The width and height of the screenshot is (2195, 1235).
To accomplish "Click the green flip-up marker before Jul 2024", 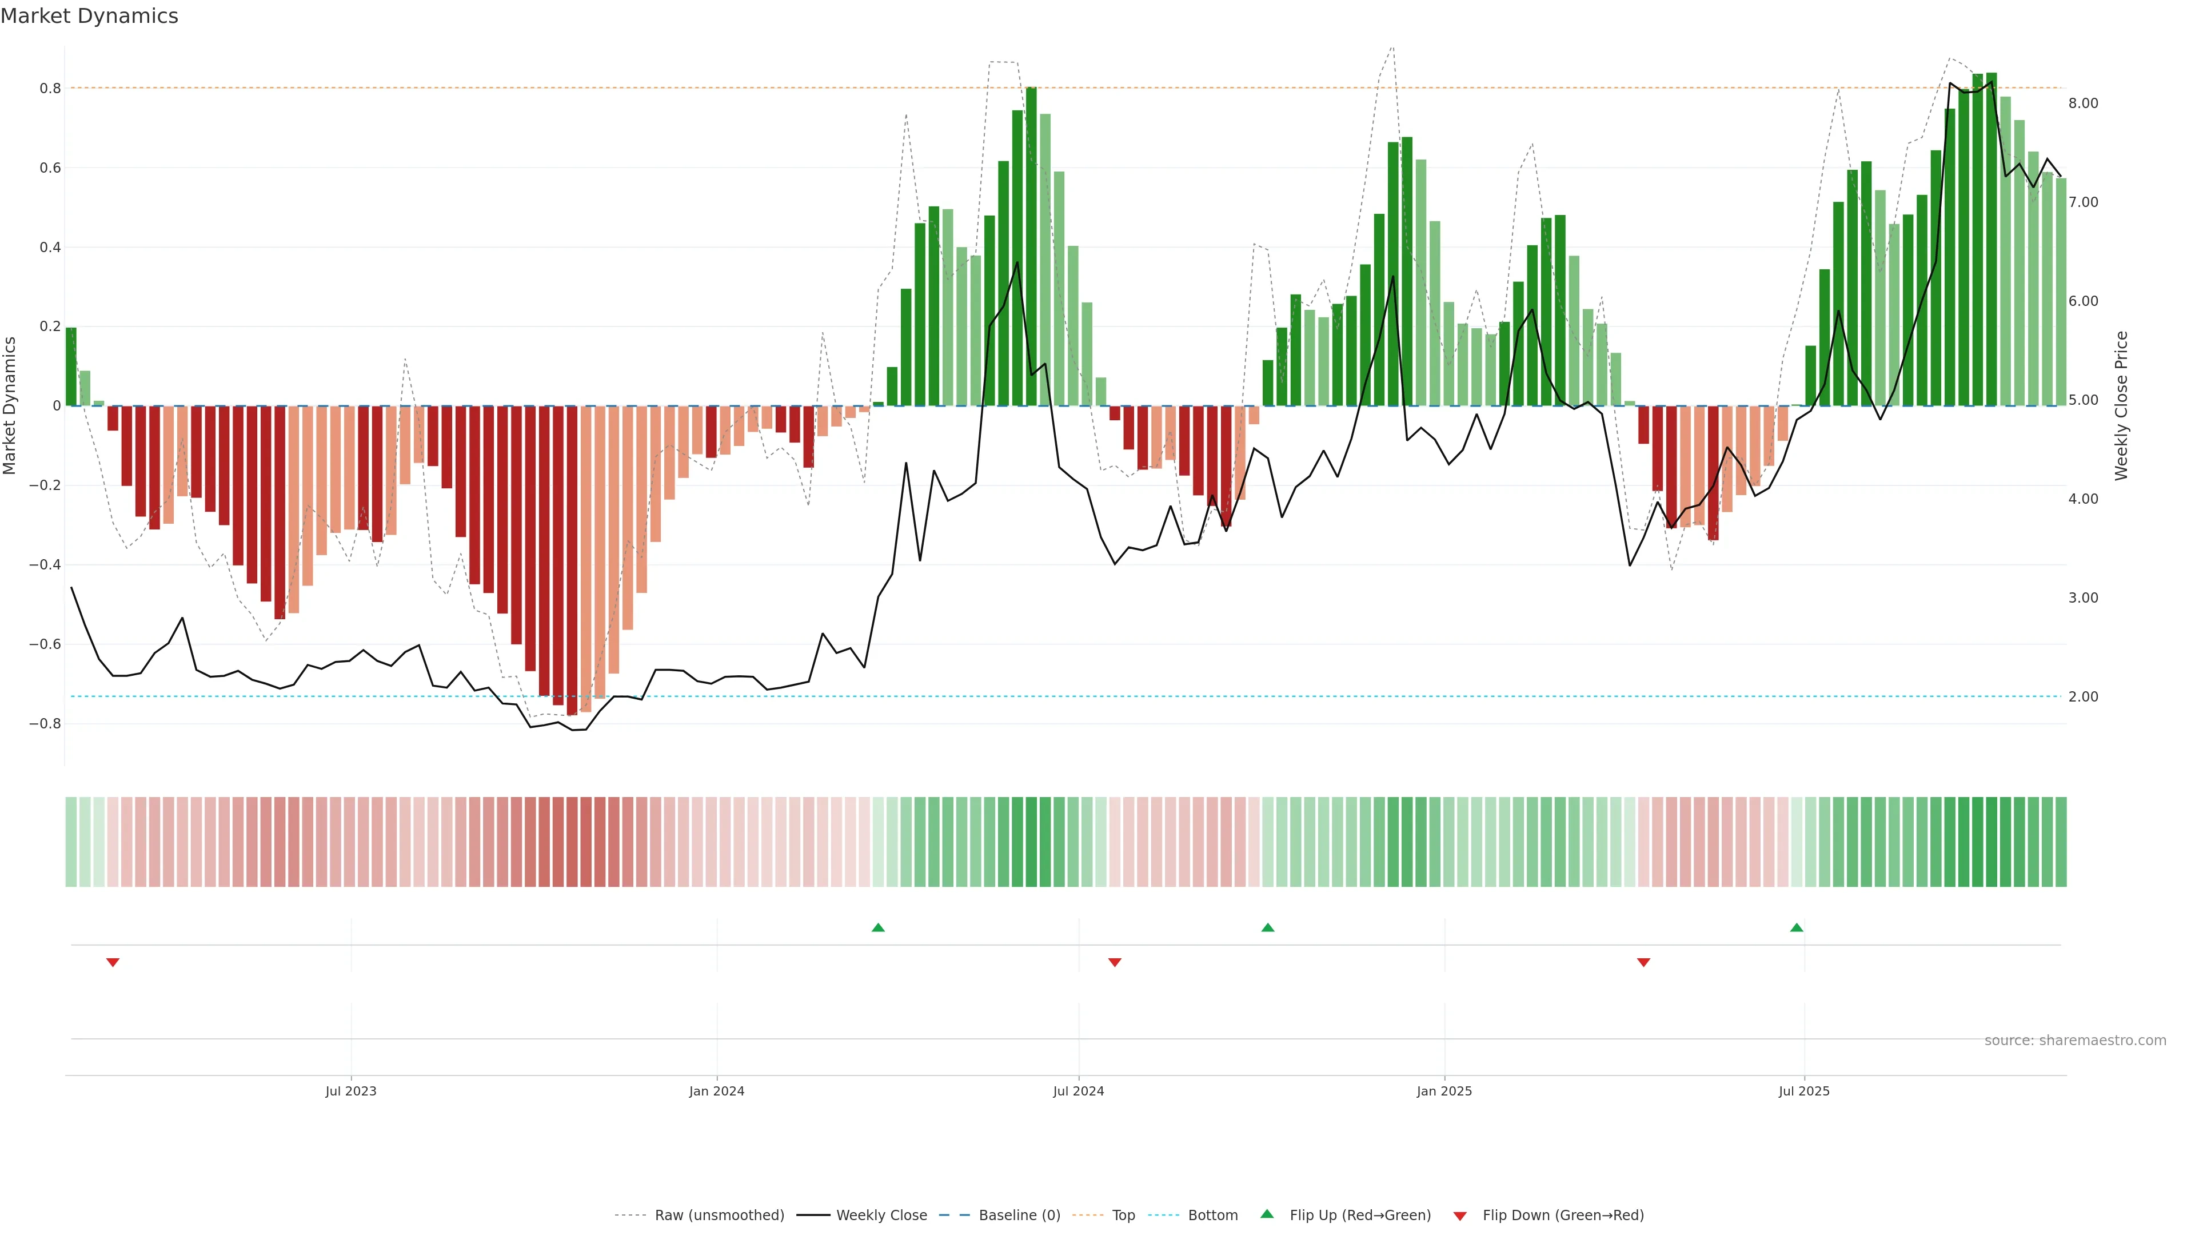I will 879,927.
